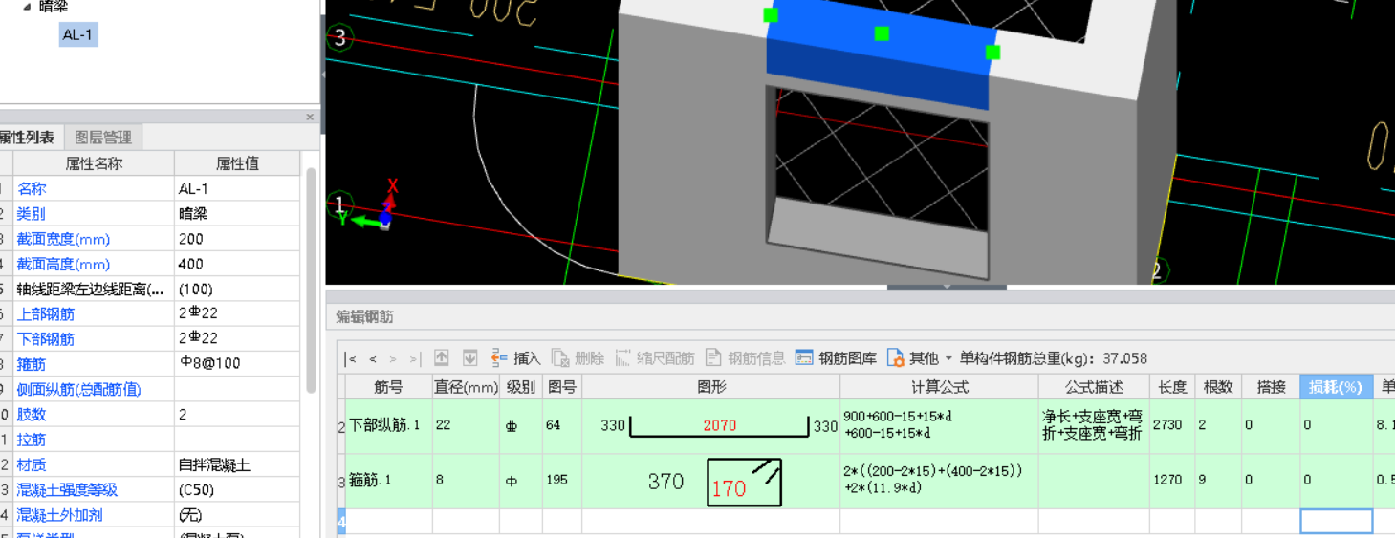The image size is (1395, 538).
Task: Click 根数 cell value 9
Action: point(1218,481)
